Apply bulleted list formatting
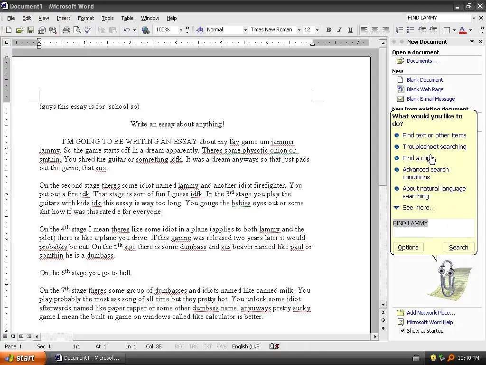 point(411,30)
